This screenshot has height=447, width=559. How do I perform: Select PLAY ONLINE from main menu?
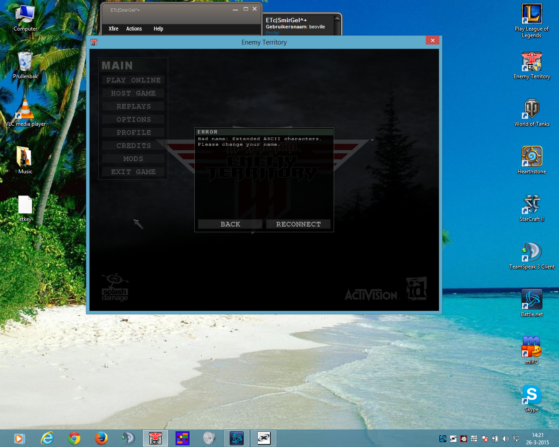(x=133, y=80)
